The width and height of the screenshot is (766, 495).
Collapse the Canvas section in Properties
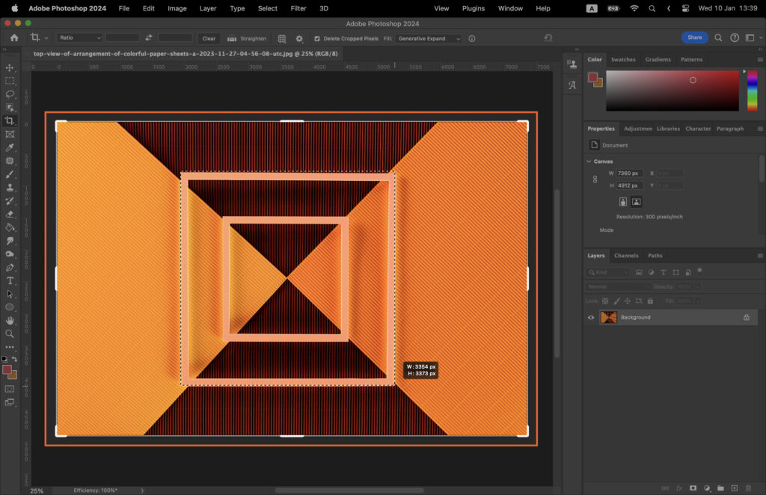click(x=589, y=161)
